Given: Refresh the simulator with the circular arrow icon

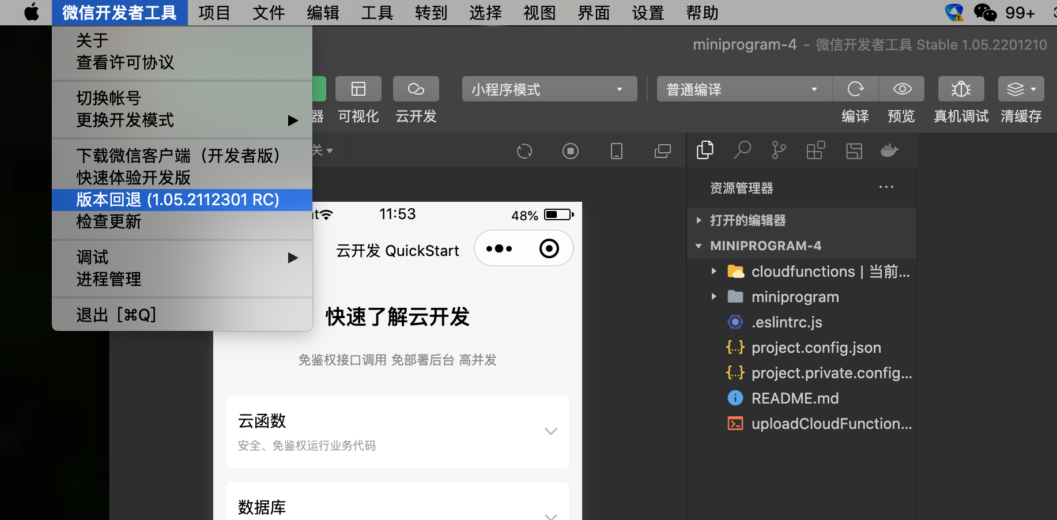Looking at the screenshot, I should [524, 151].
